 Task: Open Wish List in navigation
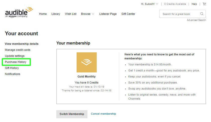(71, 14)
